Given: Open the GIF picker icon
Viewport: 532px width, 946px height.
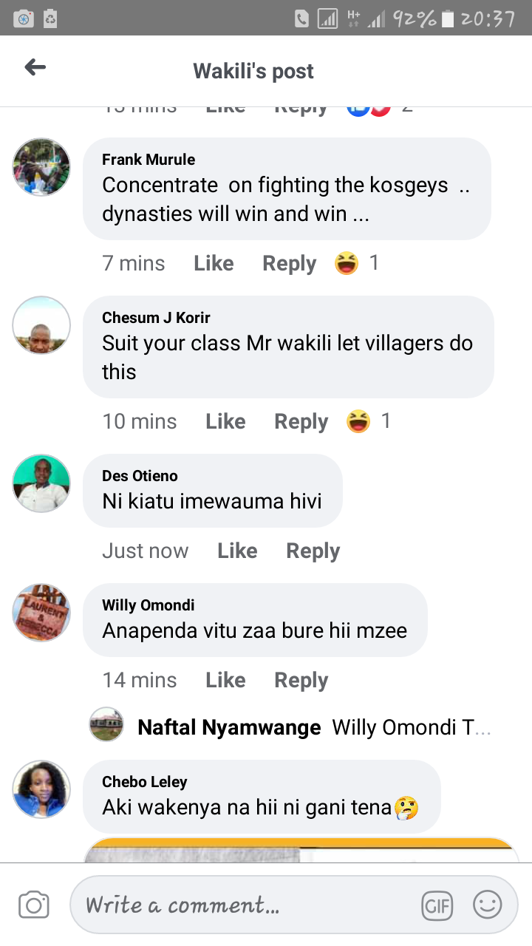Looking at the screenshot, I should (437, 905).
